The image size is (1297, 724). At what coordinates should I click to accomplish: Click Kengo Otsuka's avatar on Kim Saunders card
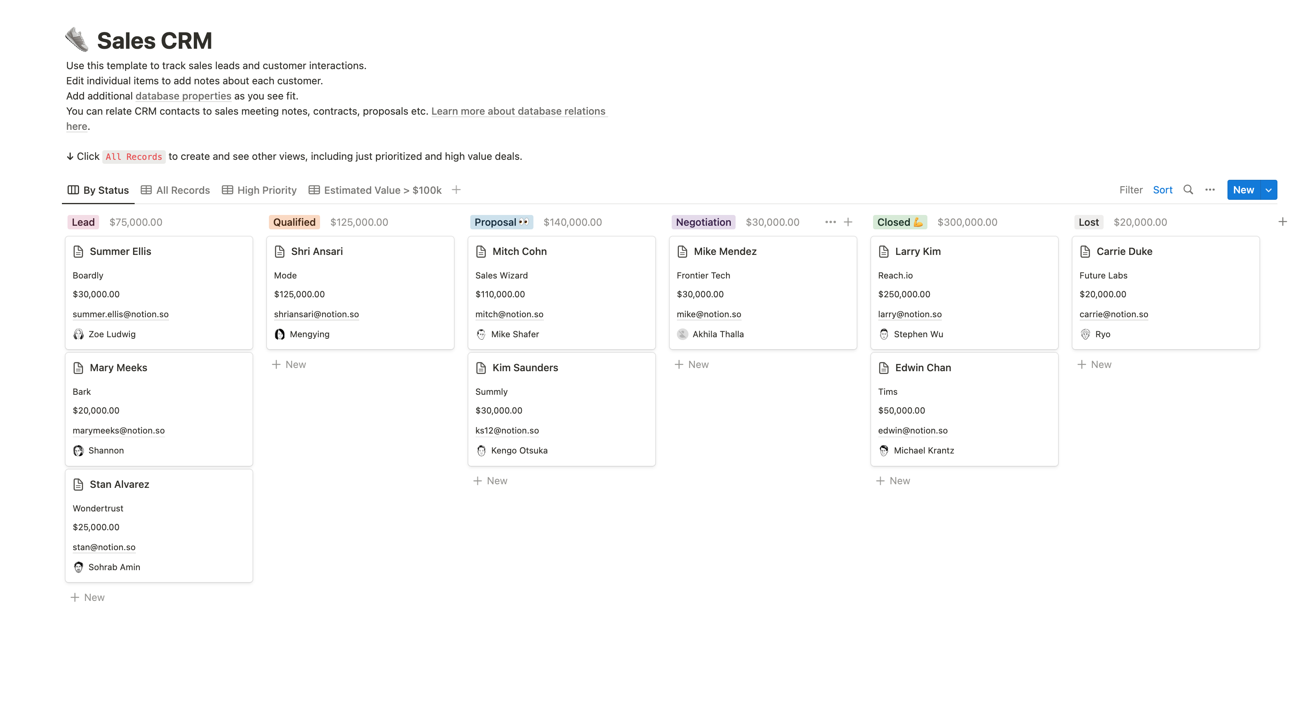coord(481,451)
